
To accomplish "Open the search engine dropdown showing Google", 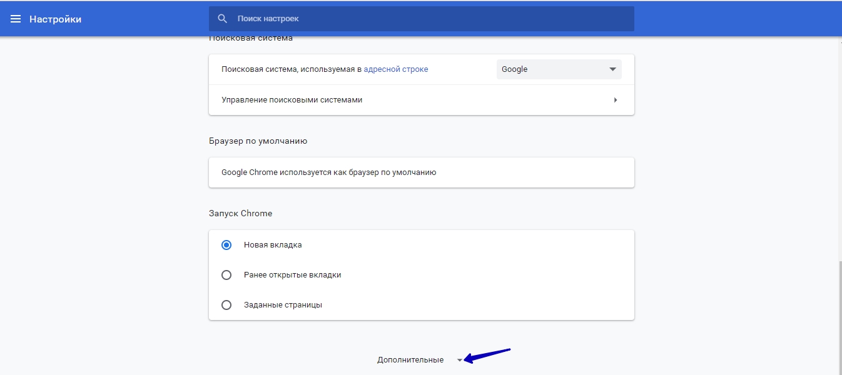I will [x=559, y=69].
